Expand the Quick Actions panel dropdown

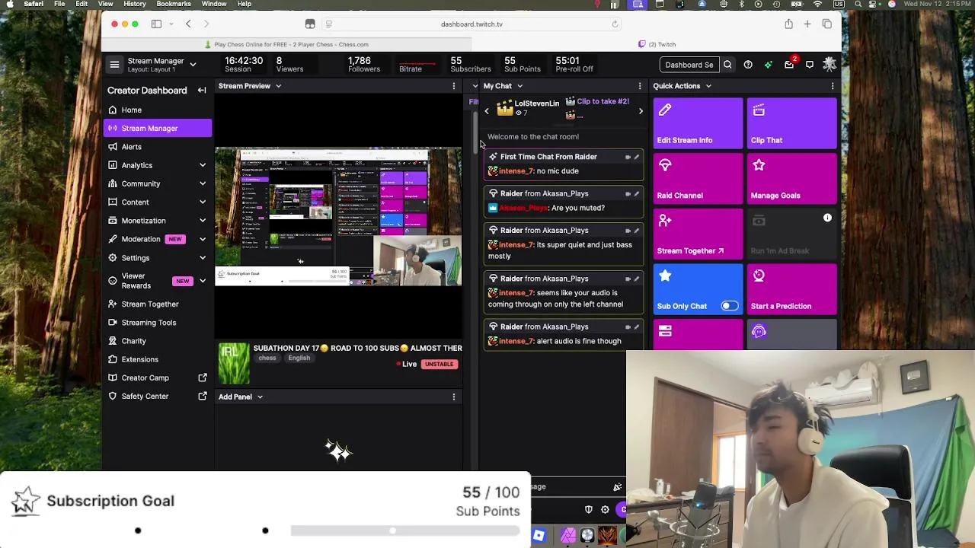click(x=708, y=86)
